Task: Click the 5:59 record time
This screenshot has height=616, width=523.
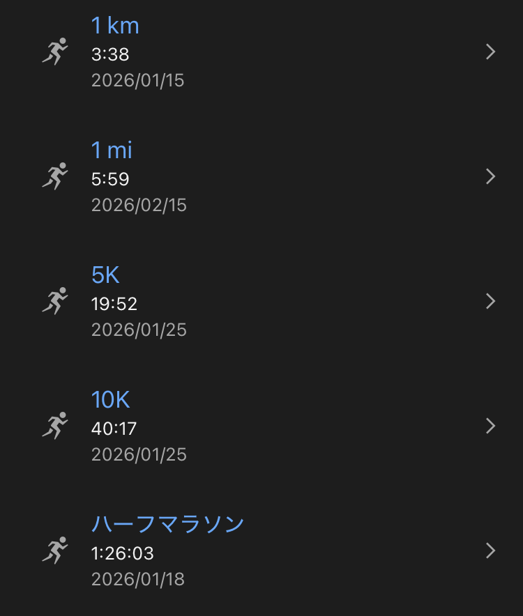Action: (110, 179)
